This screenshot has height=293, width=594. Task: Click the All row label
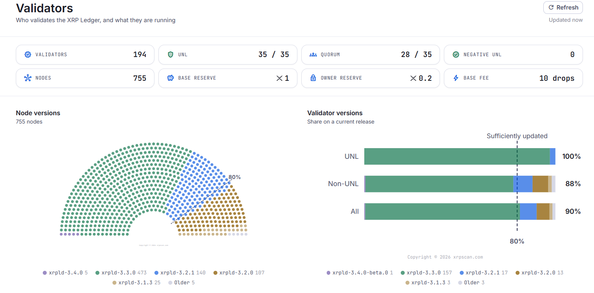click(355, 211)
